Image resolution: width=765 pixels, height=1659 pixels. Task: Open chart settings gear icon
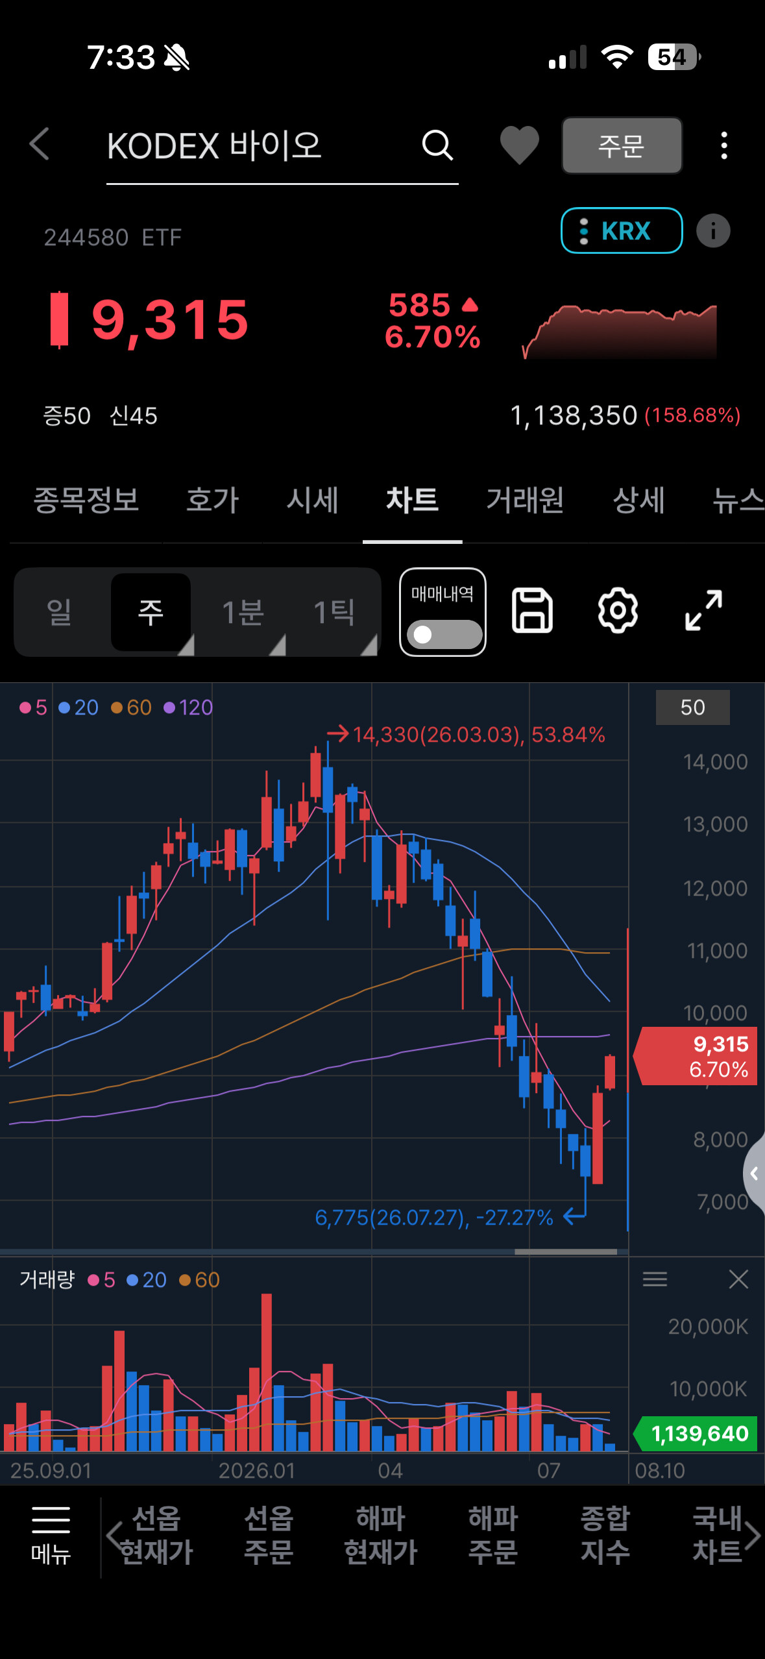point(618,611)
